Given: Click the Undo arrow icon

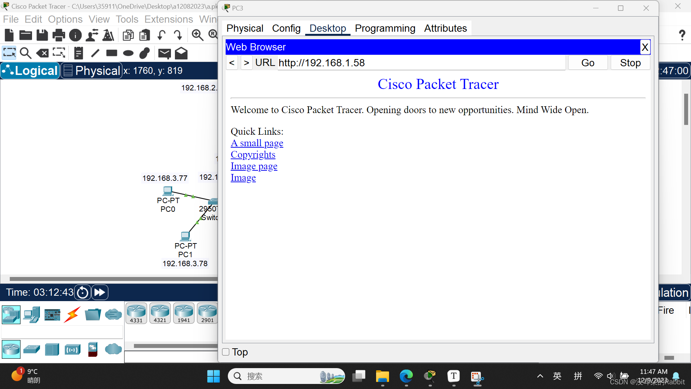Looking at the screenshot, I should pyautogui.click(x=161, y=35).
